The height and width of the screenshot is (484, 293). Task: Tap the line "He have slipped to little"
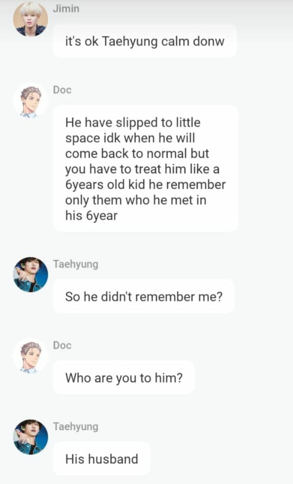[x=133, y=122]
